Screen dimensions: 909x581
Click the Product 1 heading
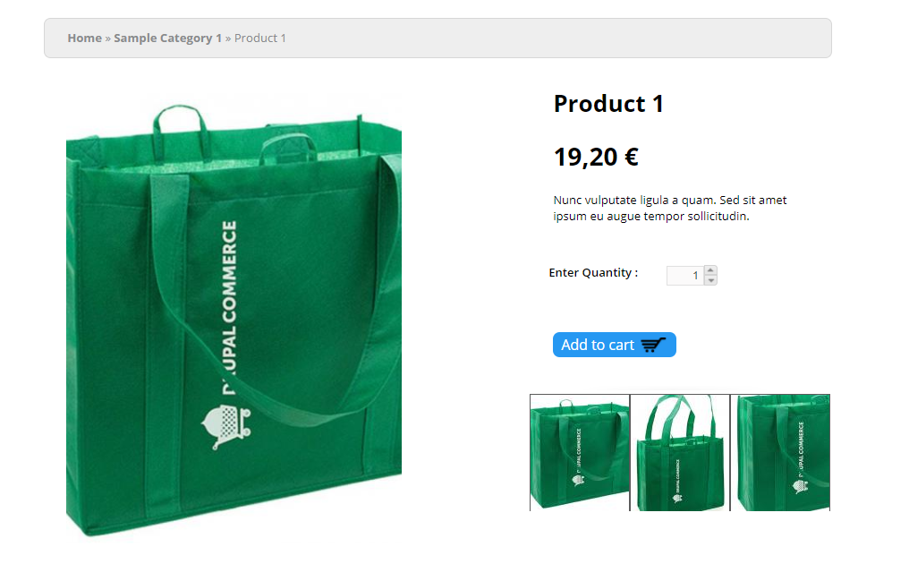click(x=608, y=104)
